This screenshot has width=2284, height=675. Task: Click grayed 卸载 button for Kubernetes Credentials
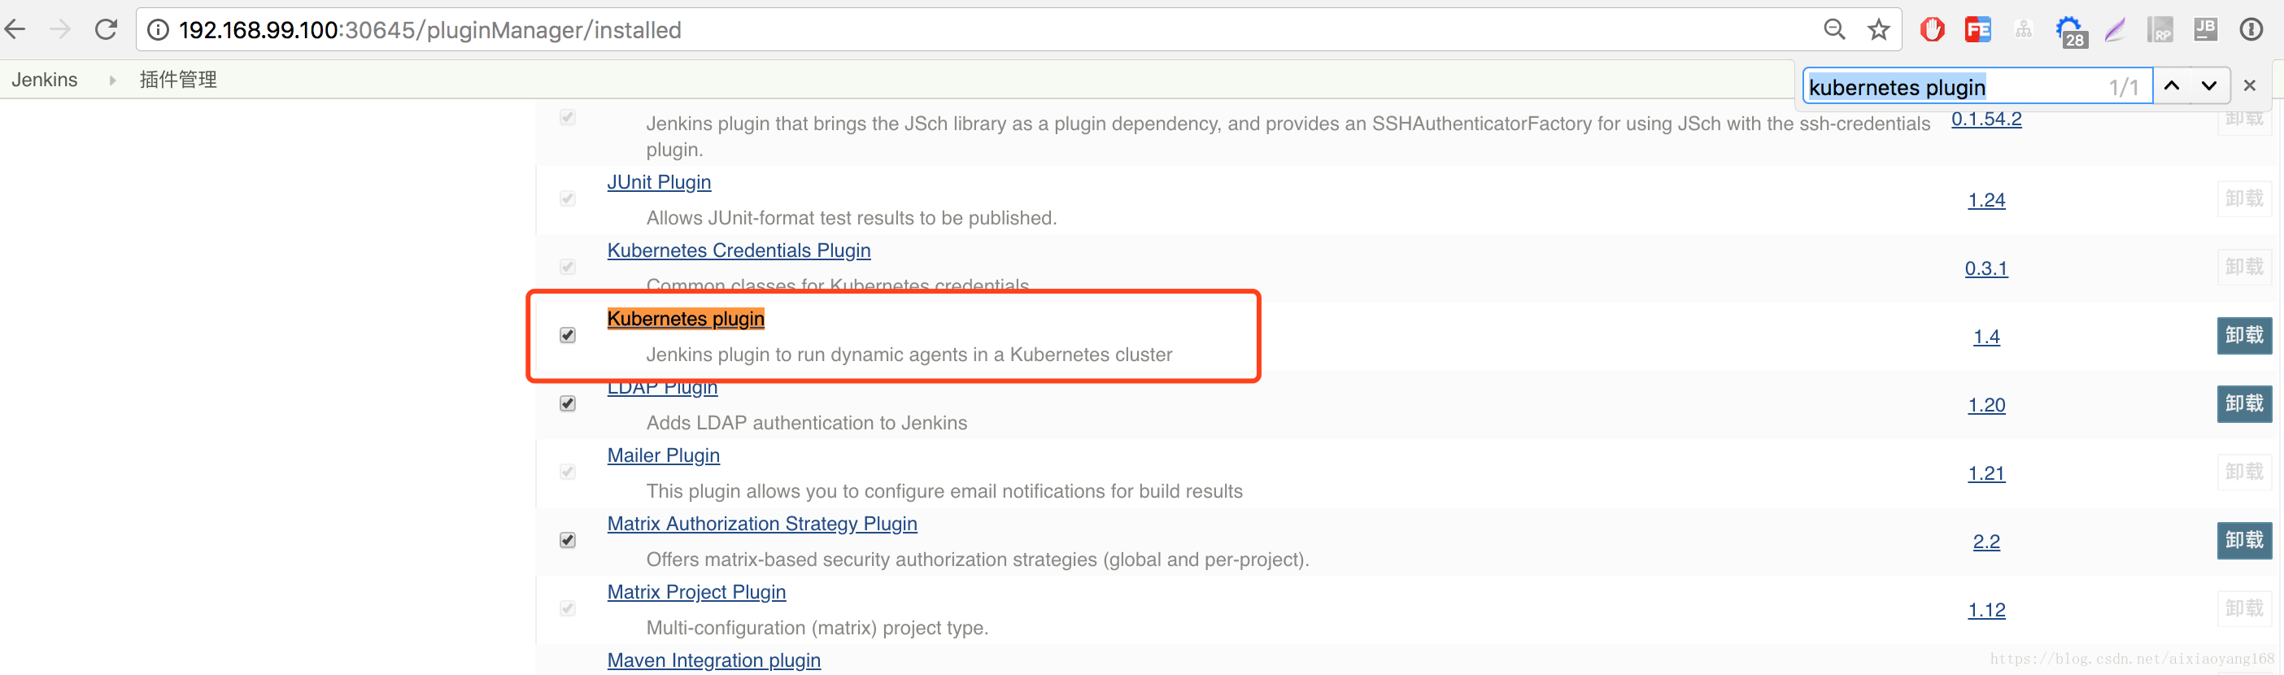point(2244,267)
